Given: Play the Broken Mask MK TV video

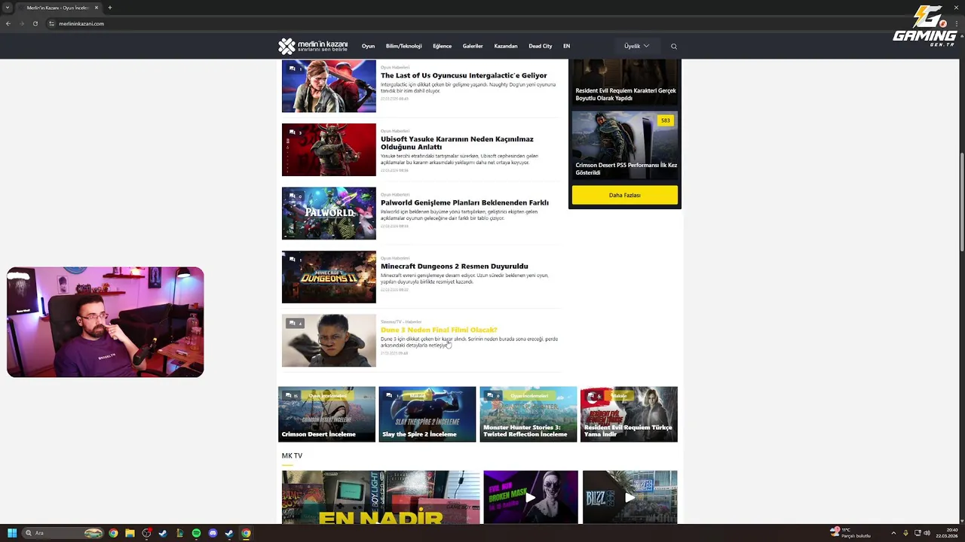Looking at the screenshot, I should click(x=531, y=497).
